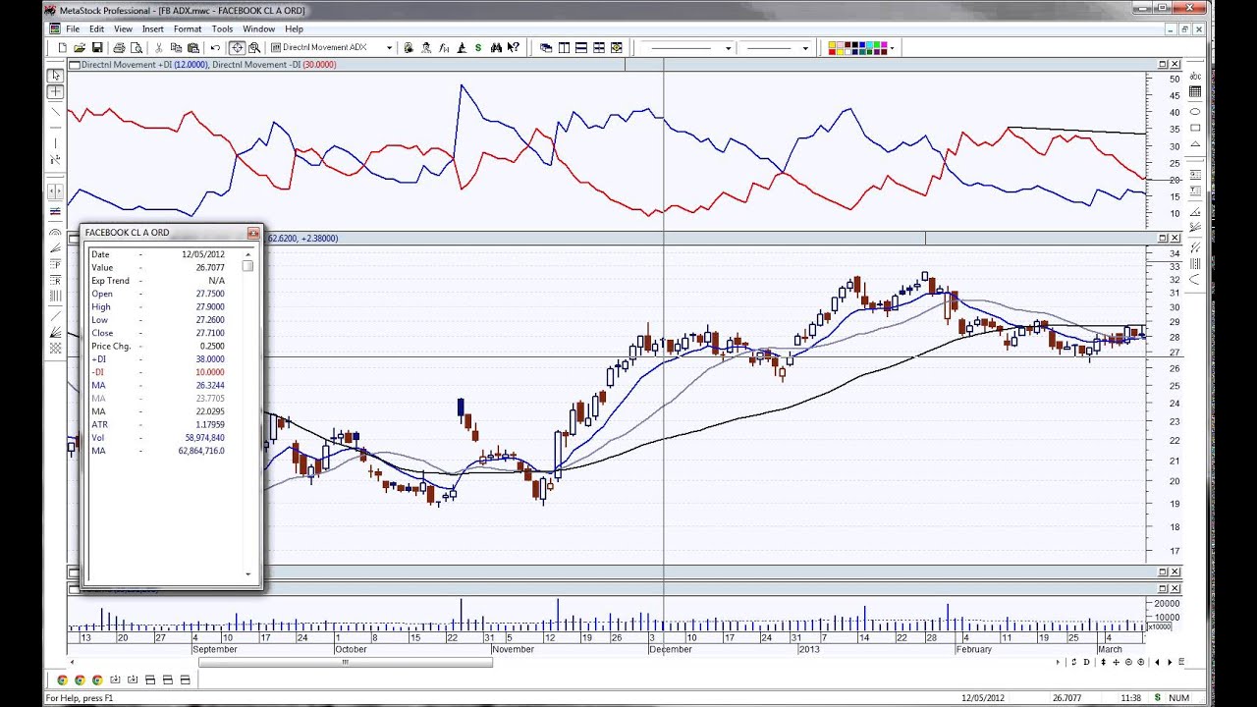Open Print Preview from the toolbar

click(137, 47)
